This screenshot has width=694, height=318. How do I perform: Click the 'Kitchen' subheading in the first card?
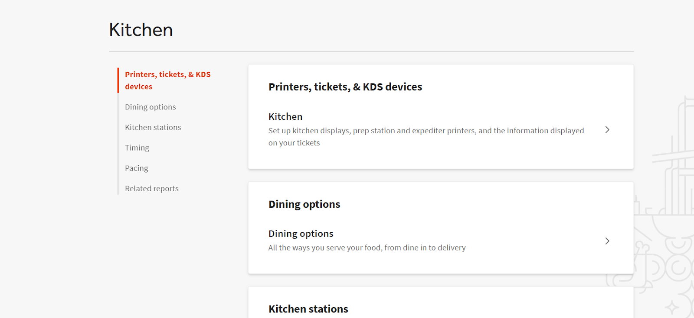[285, 116]
